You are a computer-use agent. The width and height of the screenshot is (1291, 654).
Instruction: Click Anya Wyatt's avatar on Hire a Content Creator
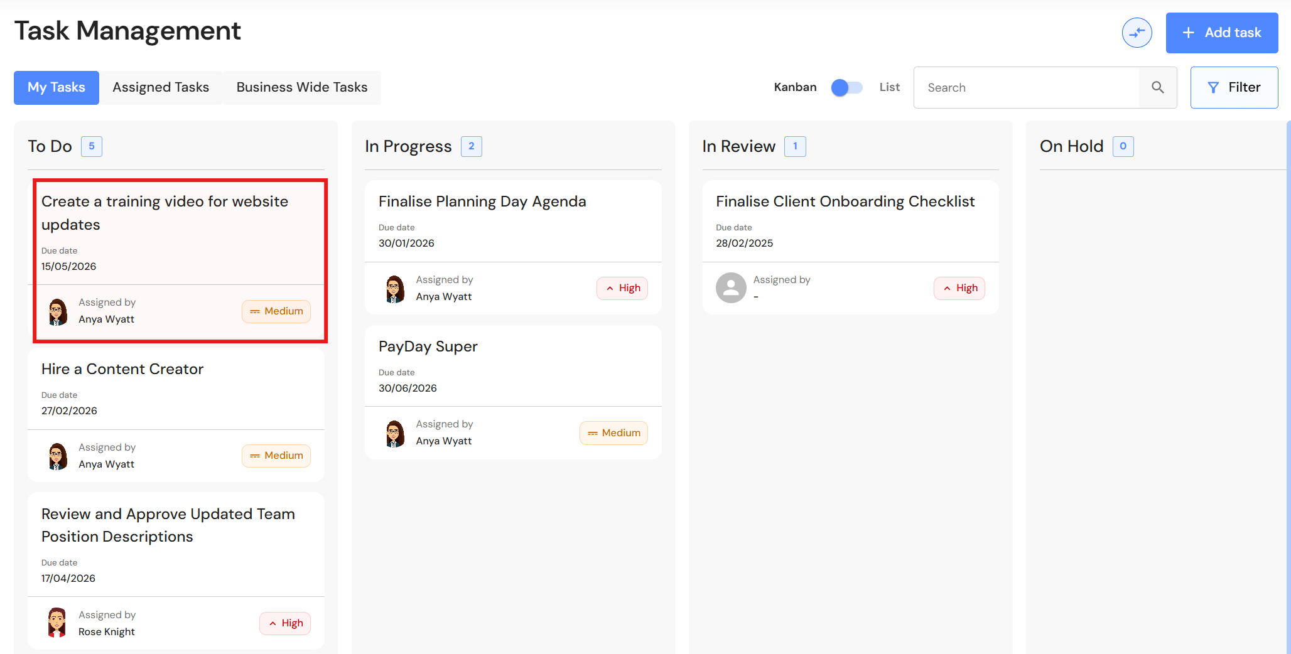pos(58,456)
